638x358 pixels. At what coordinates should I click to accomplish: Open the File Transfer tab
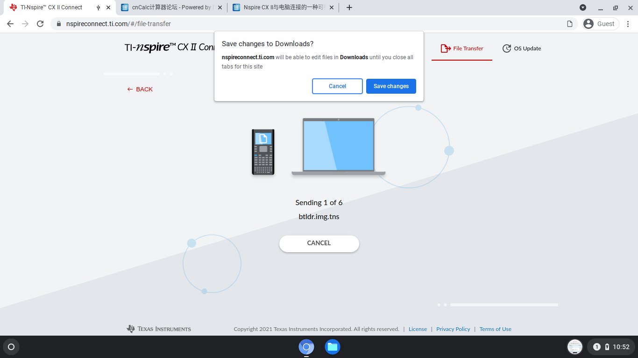[x=462, y=48]
